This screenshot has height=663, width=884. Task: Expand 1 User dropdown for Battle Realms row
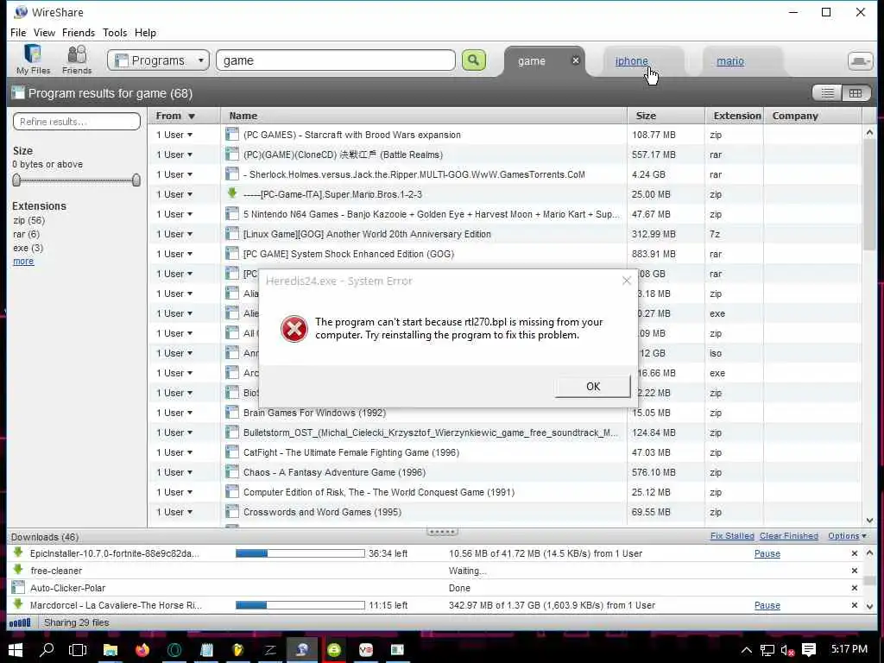[x=174, y=155]
